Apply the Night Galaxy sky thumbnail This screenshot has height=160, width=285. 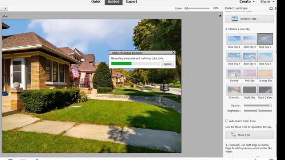click(265, 90)
